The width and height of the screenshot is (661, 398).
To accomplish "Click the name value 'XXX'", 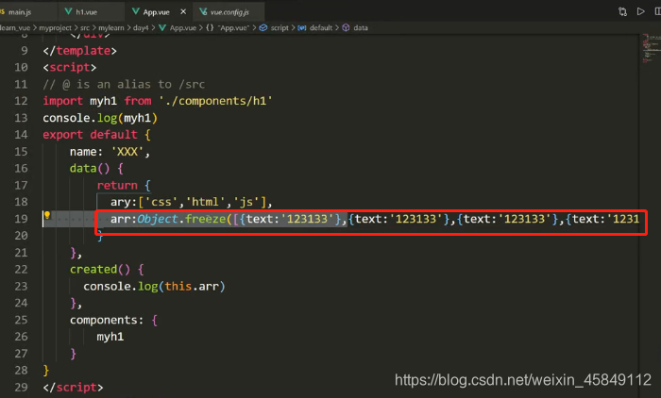I will pos(127,152).
